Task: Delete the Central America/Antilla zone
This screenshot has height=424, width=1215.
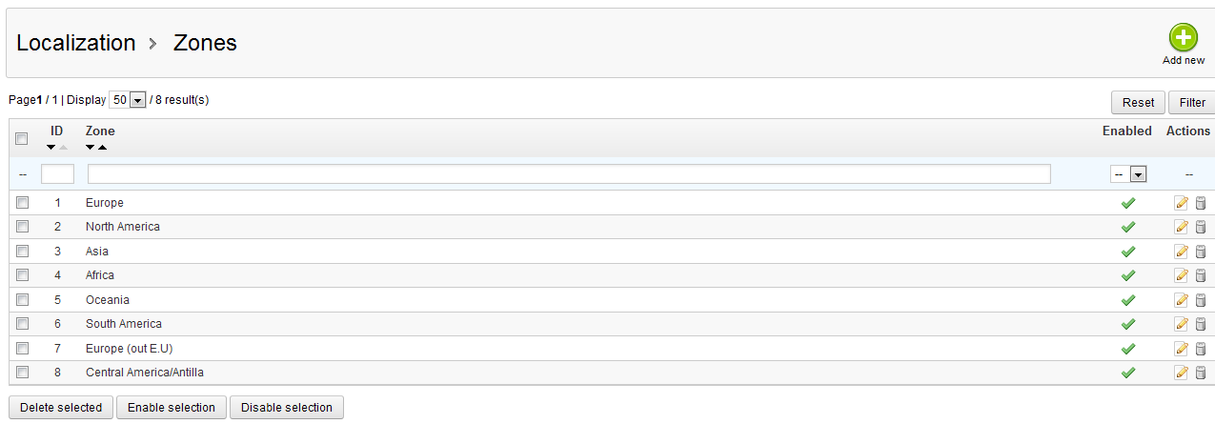Action: coord(1201,373)
